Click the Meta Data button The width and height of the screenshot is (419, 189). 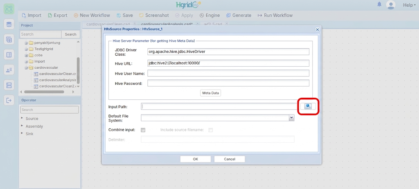[211, 93]
